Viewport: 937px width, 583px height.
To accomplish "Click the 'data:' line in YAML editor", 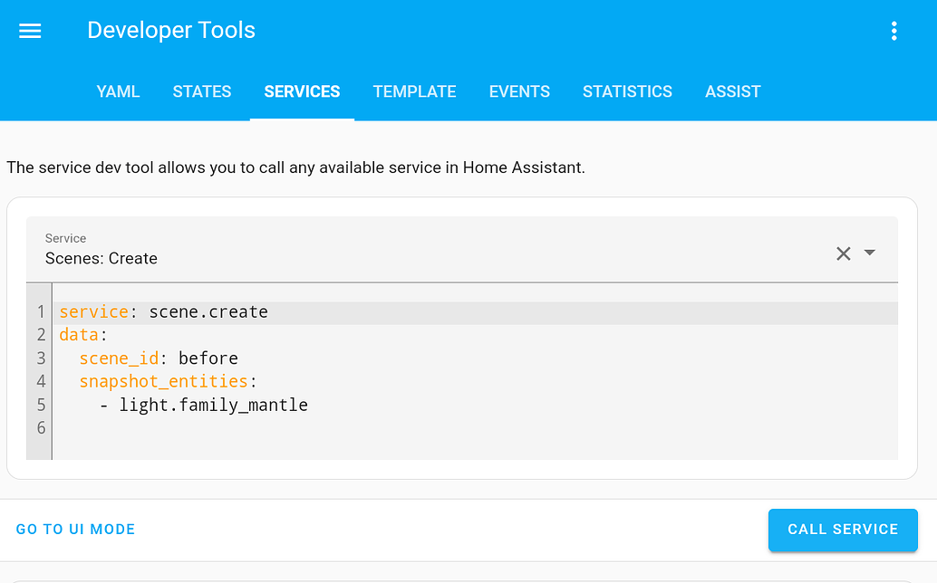I will click(476, 335).
